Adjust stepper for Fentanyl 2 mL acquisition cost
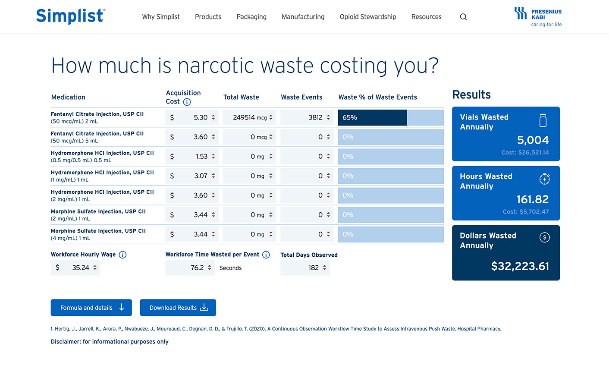The height and width of the screenshot is (365, 609). click(213, 117)
